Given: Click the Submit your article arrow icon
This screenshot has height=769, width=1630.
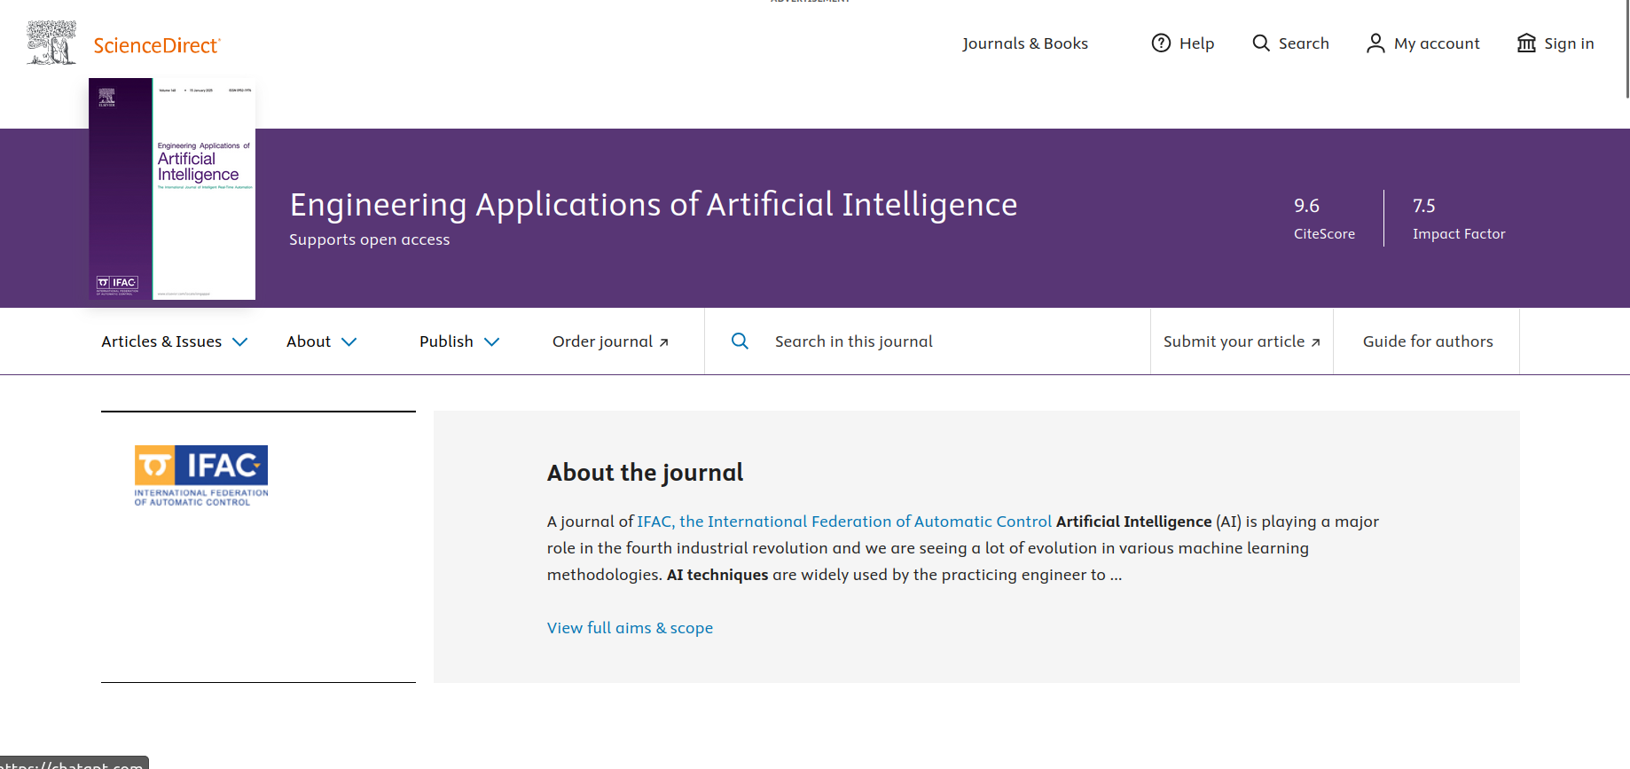Looking at the screenshot, I should tap(1315, 342).
